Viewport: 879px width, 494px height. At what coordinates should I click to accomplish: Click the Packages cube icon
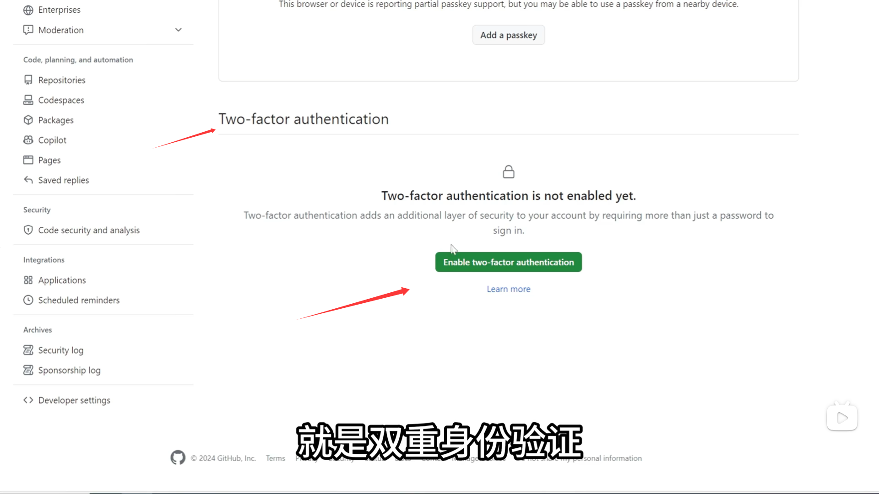(28, 120)
